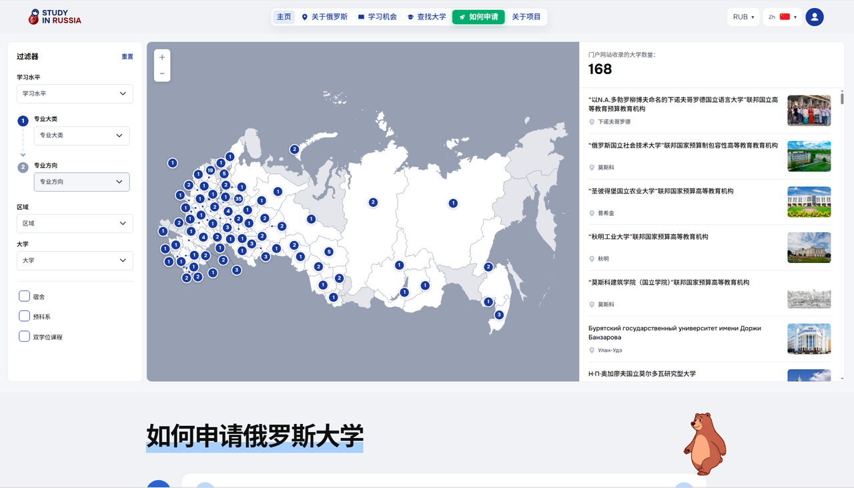Expand the 区域 dropdown

tap(75, 224)
